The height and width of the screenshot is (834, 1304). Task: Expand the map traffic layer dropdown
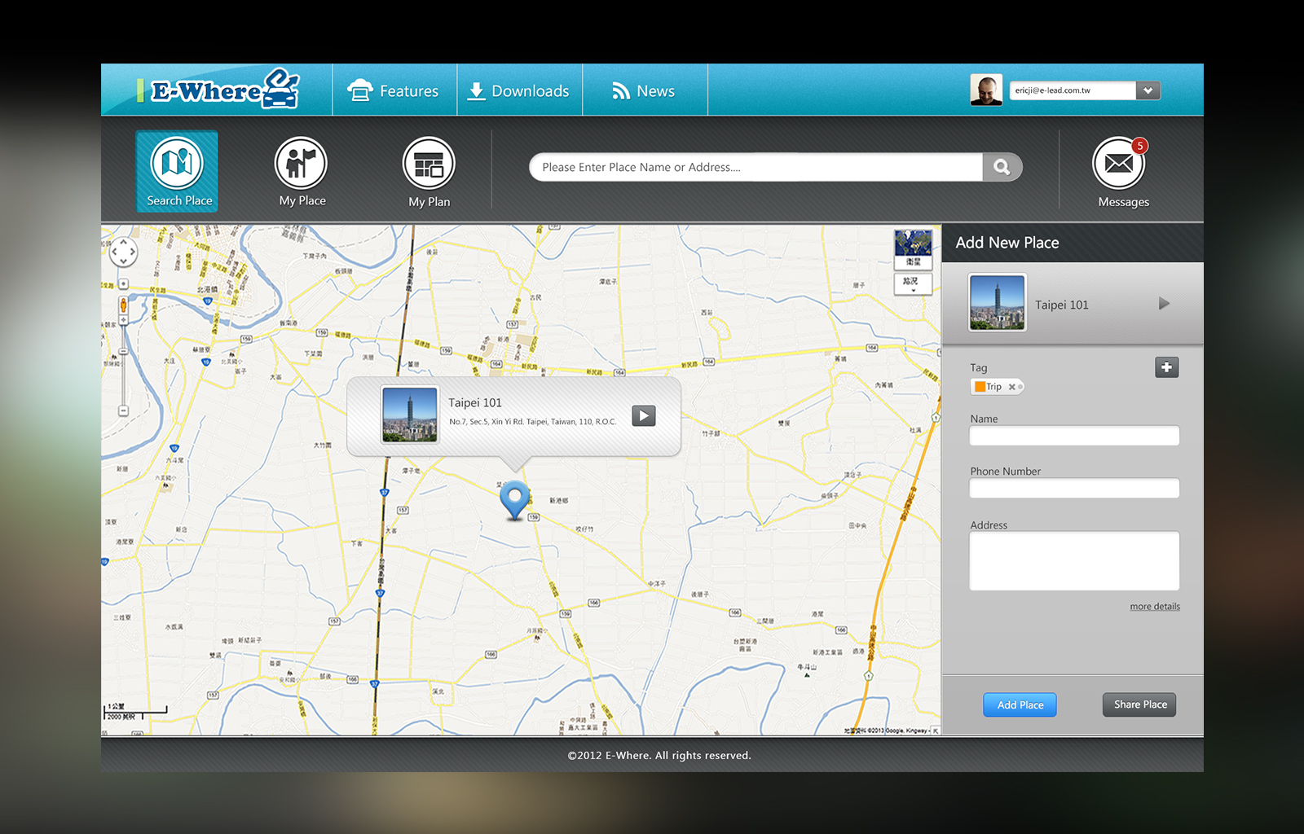[x=913, y=284]
